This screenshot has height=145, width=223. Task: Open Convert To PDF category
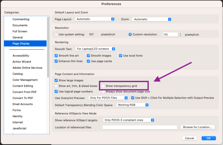pos(23,98)
